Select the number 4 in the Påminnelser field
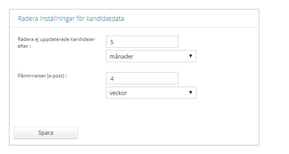289x154 pixels. point(112,79)
